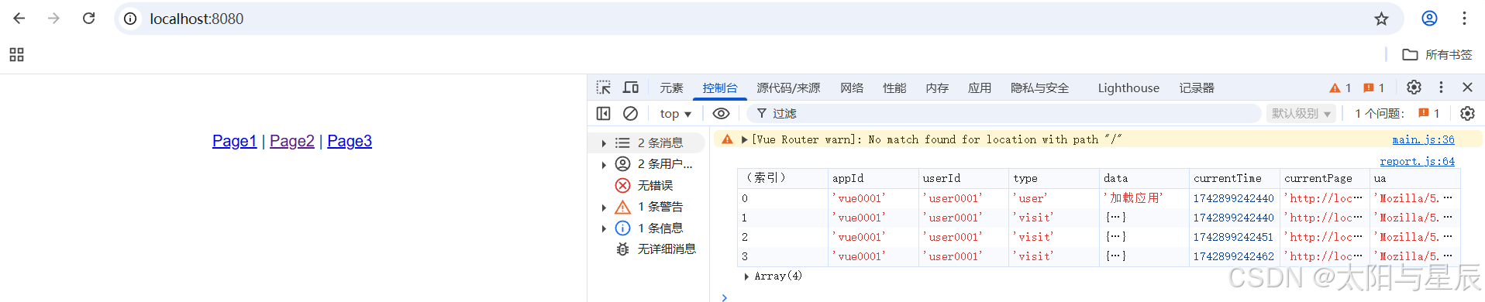Switch to the 隐私与安全 tab

pyautogui.click(x=1039, y=88)
